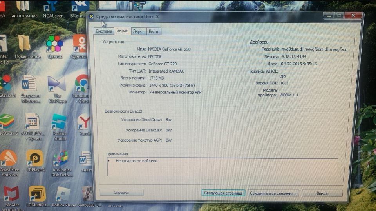Click driver version 9.18.13.4144

[x=293, y=56]
